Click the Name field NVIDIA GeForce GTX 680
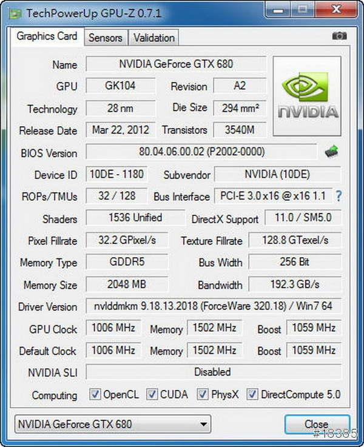 pyautogui.click(x=176, y=64)
